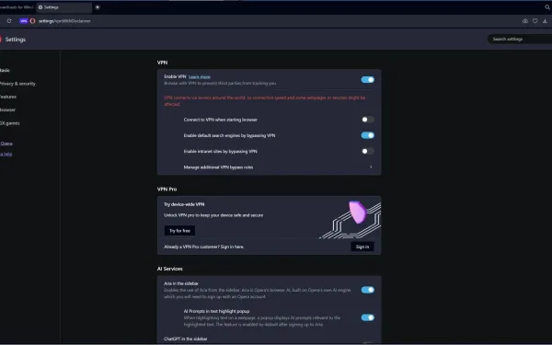Click the Try for free button

click(x=179, y=231)
